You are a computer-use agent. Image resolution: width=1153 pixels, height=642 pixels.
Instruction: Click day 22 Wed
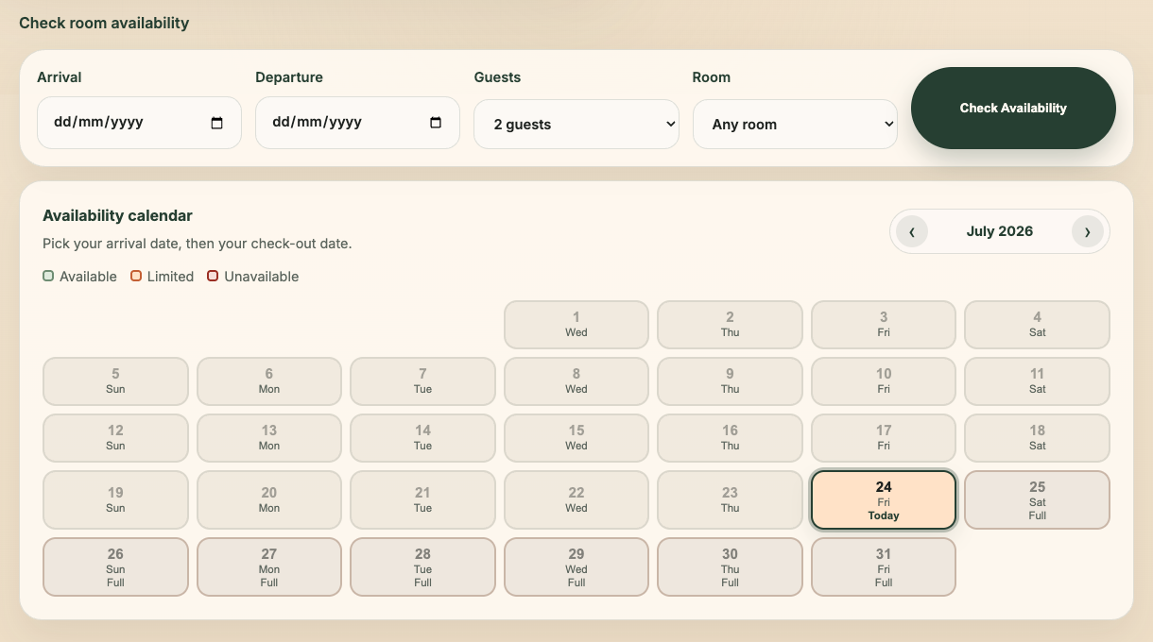coord(576,500)
